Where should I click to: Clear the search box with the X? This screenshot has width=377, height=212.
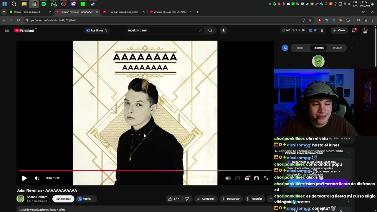[x=201, y=30]
